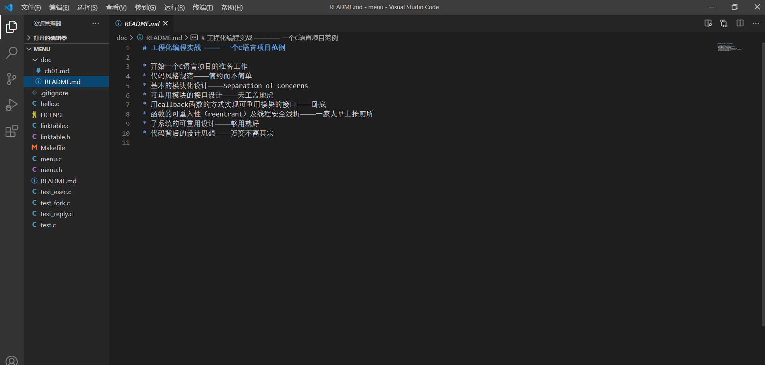This screenshot has width=765, height=365.
Task: Open linktable.h header file
Action: pos(66,137)
